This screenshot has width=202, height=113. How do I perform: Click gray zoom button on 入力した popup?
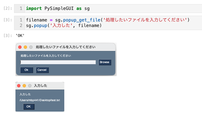click(30, 86)
